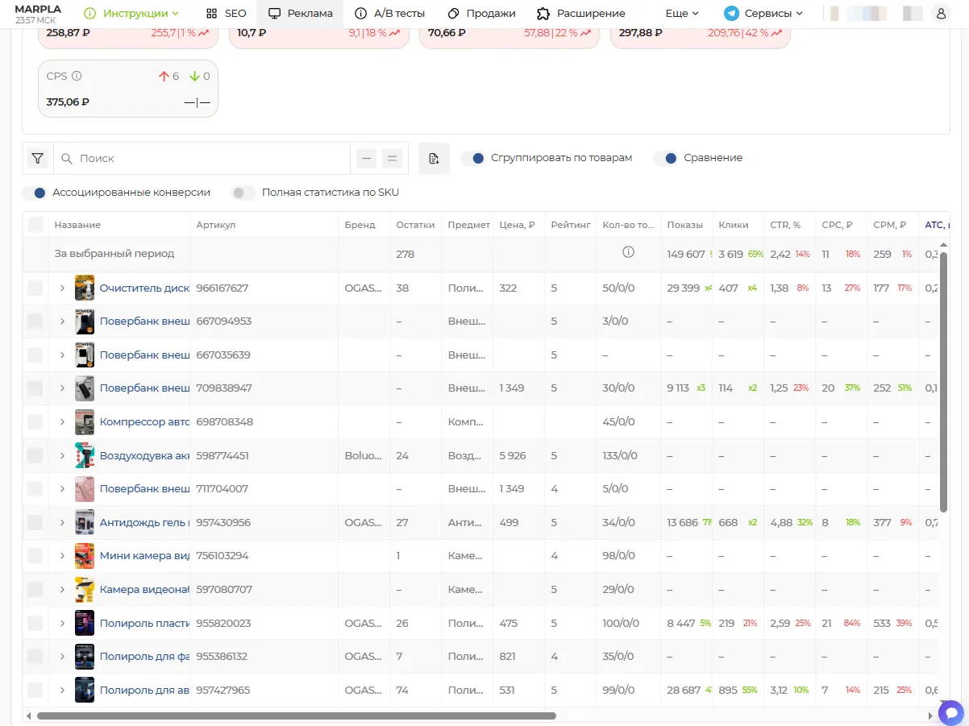The image size is (969, 726).
Task: Open the Продажи tab
Action: (481, 14)
